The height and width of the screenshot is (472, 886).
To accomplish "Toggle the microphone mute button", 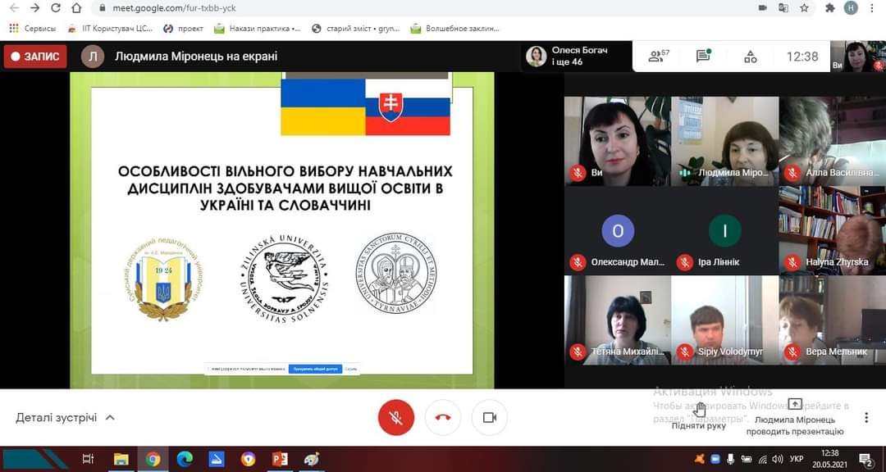I will click(395, 418).
